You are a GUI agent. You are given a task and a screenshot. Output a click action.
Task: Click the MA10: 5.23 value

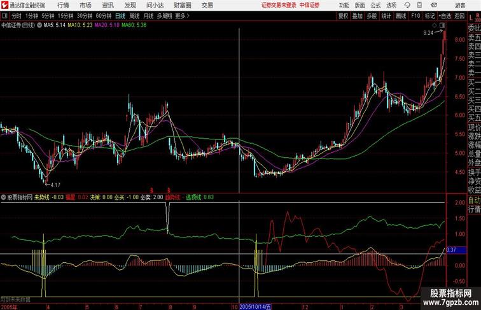[x=80, y=25]
